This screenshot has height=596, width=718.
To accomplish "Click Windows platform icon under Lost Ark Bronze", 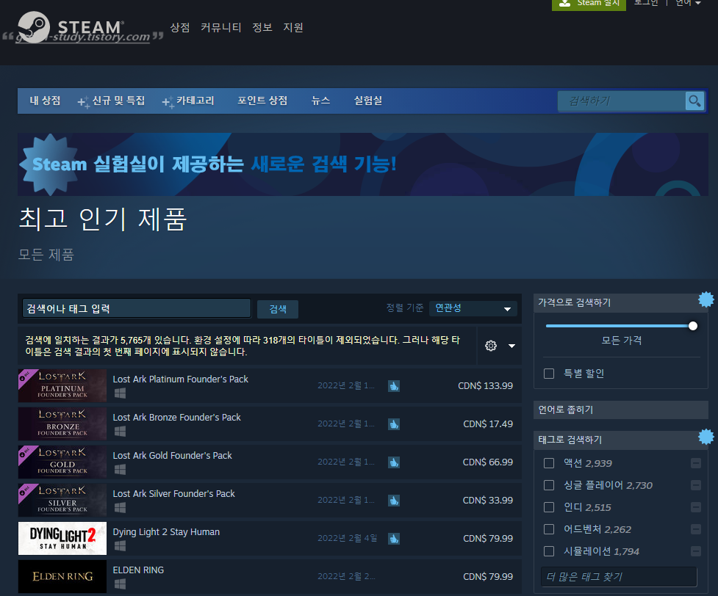I will 120,431.
